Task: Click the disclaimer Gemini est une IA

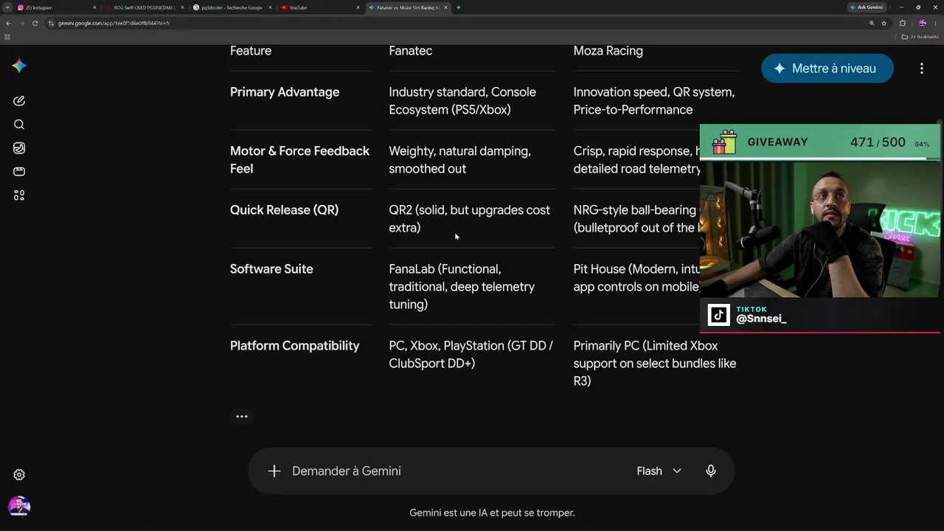Action: pyautogui.click(x=492, y=513)
